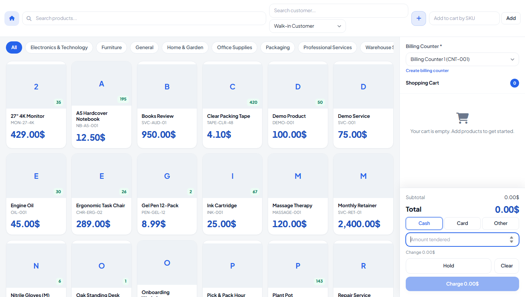Click the magnifier icon in product search
This screenshot has width=525, height=297.
tap(29, 18)
